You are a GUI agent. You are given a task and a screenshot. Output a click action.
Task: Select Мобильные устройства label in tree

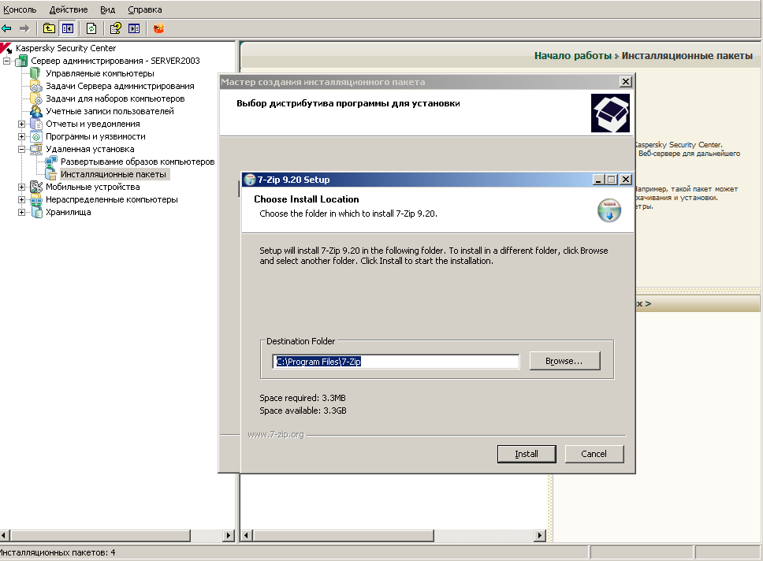[x=92, y=187]
